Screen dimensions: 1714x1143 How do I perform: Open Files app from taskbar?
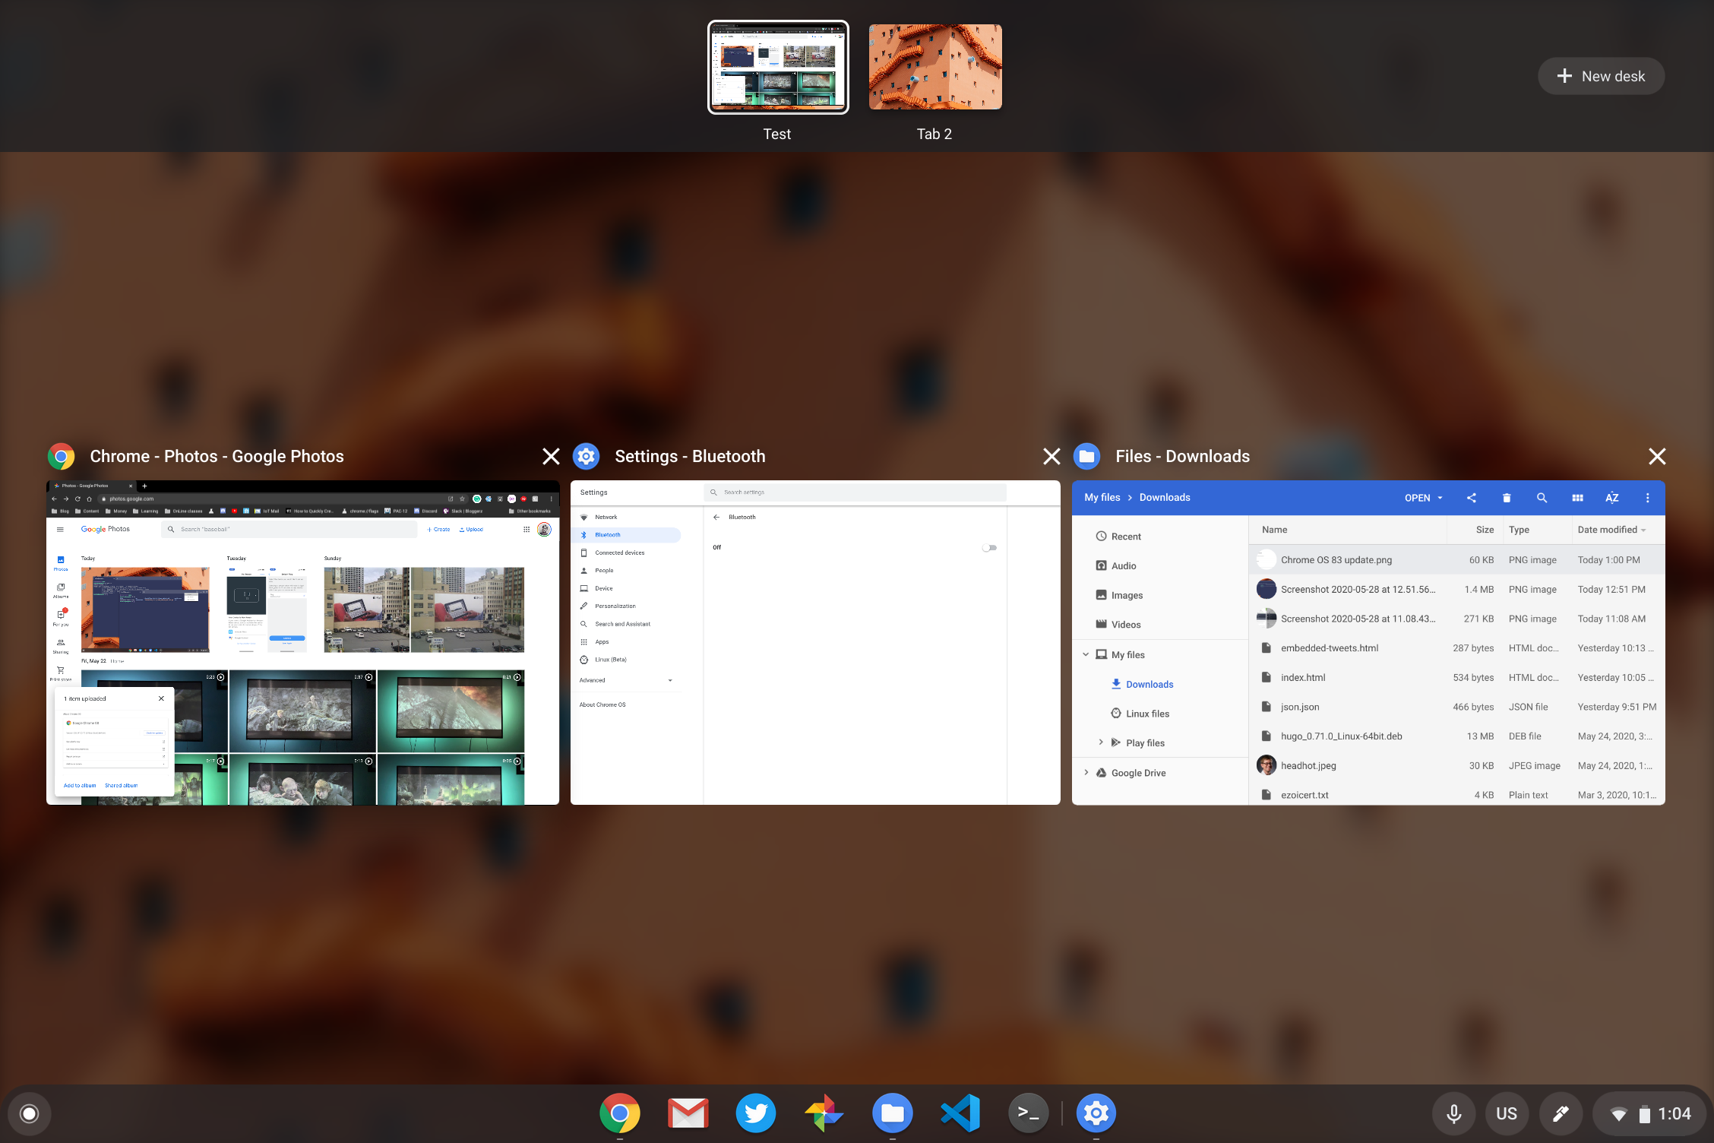891,1111
